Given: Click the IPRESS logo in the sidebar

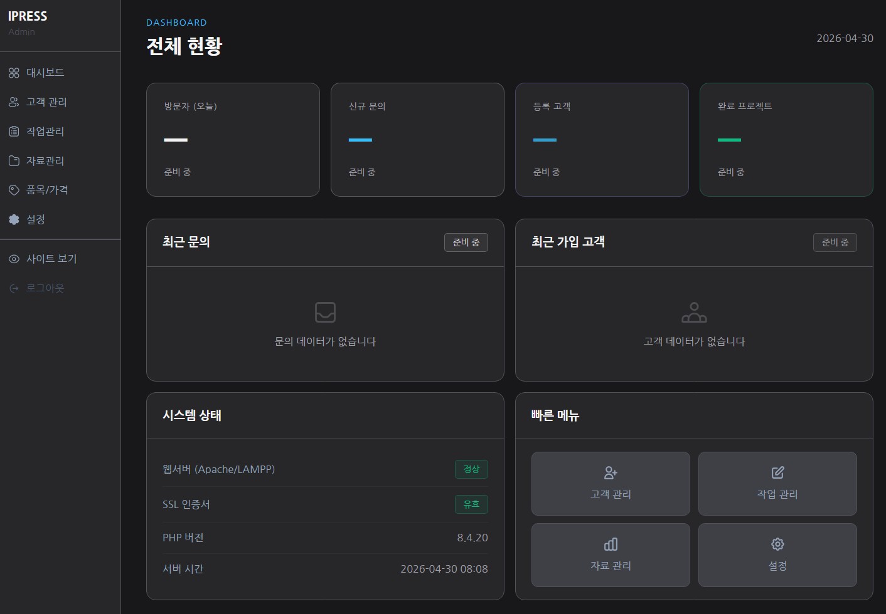Looking at the screenshot, I should coord(28,16).
